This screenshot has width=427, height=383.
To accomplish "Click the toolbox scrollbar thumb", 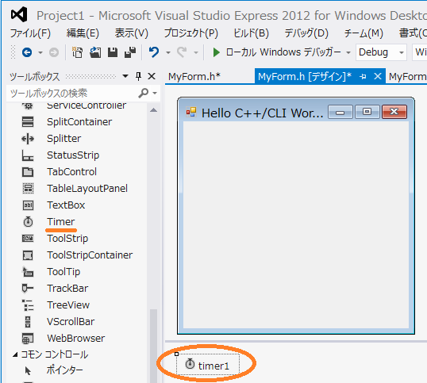I will coord(154,346).
